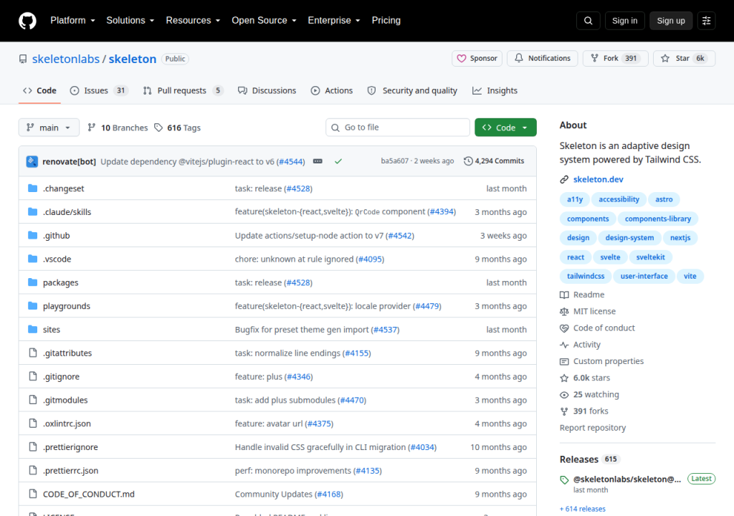
Task: Open pull request #4544 link
Action: (291, 161)
